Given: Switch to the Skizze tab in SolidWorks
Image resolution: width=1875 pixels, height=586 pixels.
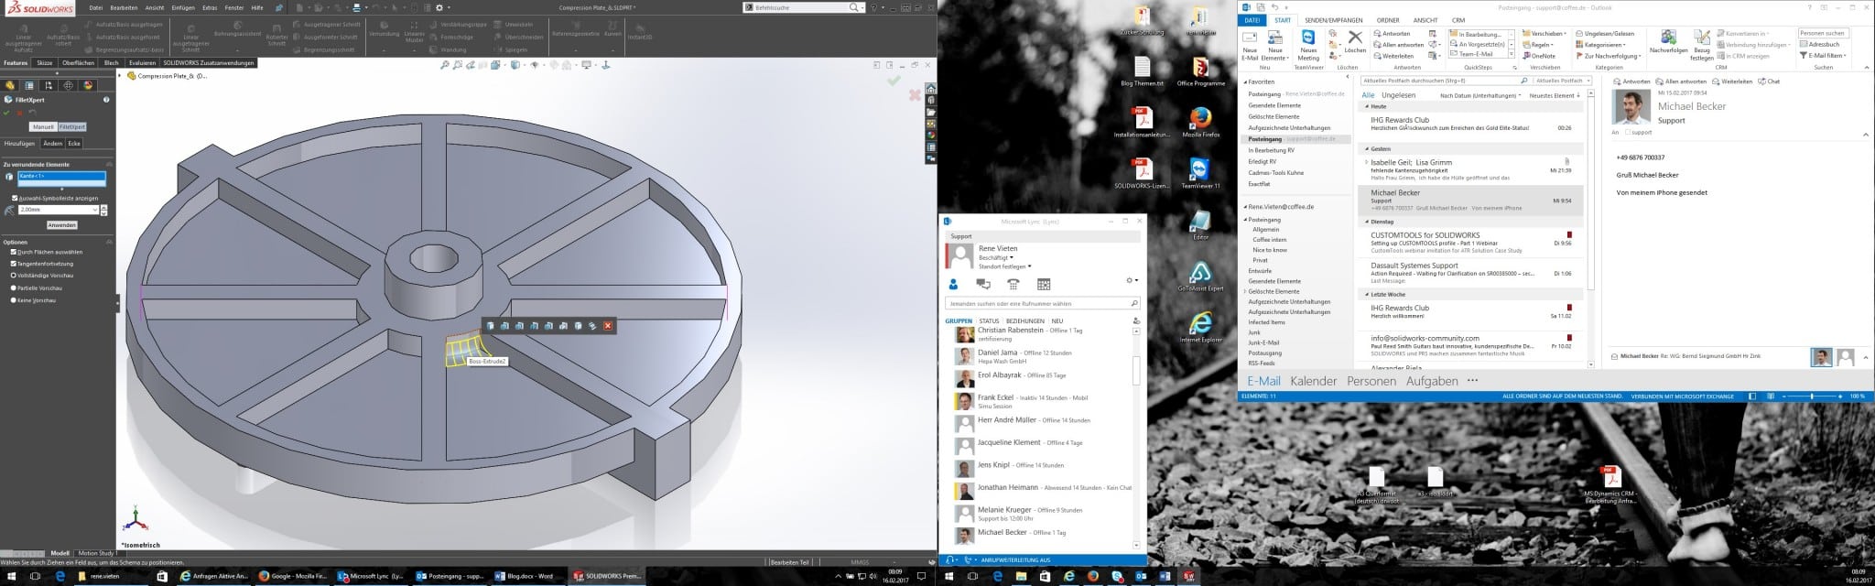Looking at the screenshot, I should pyautogui.click(x=44, y=63).
